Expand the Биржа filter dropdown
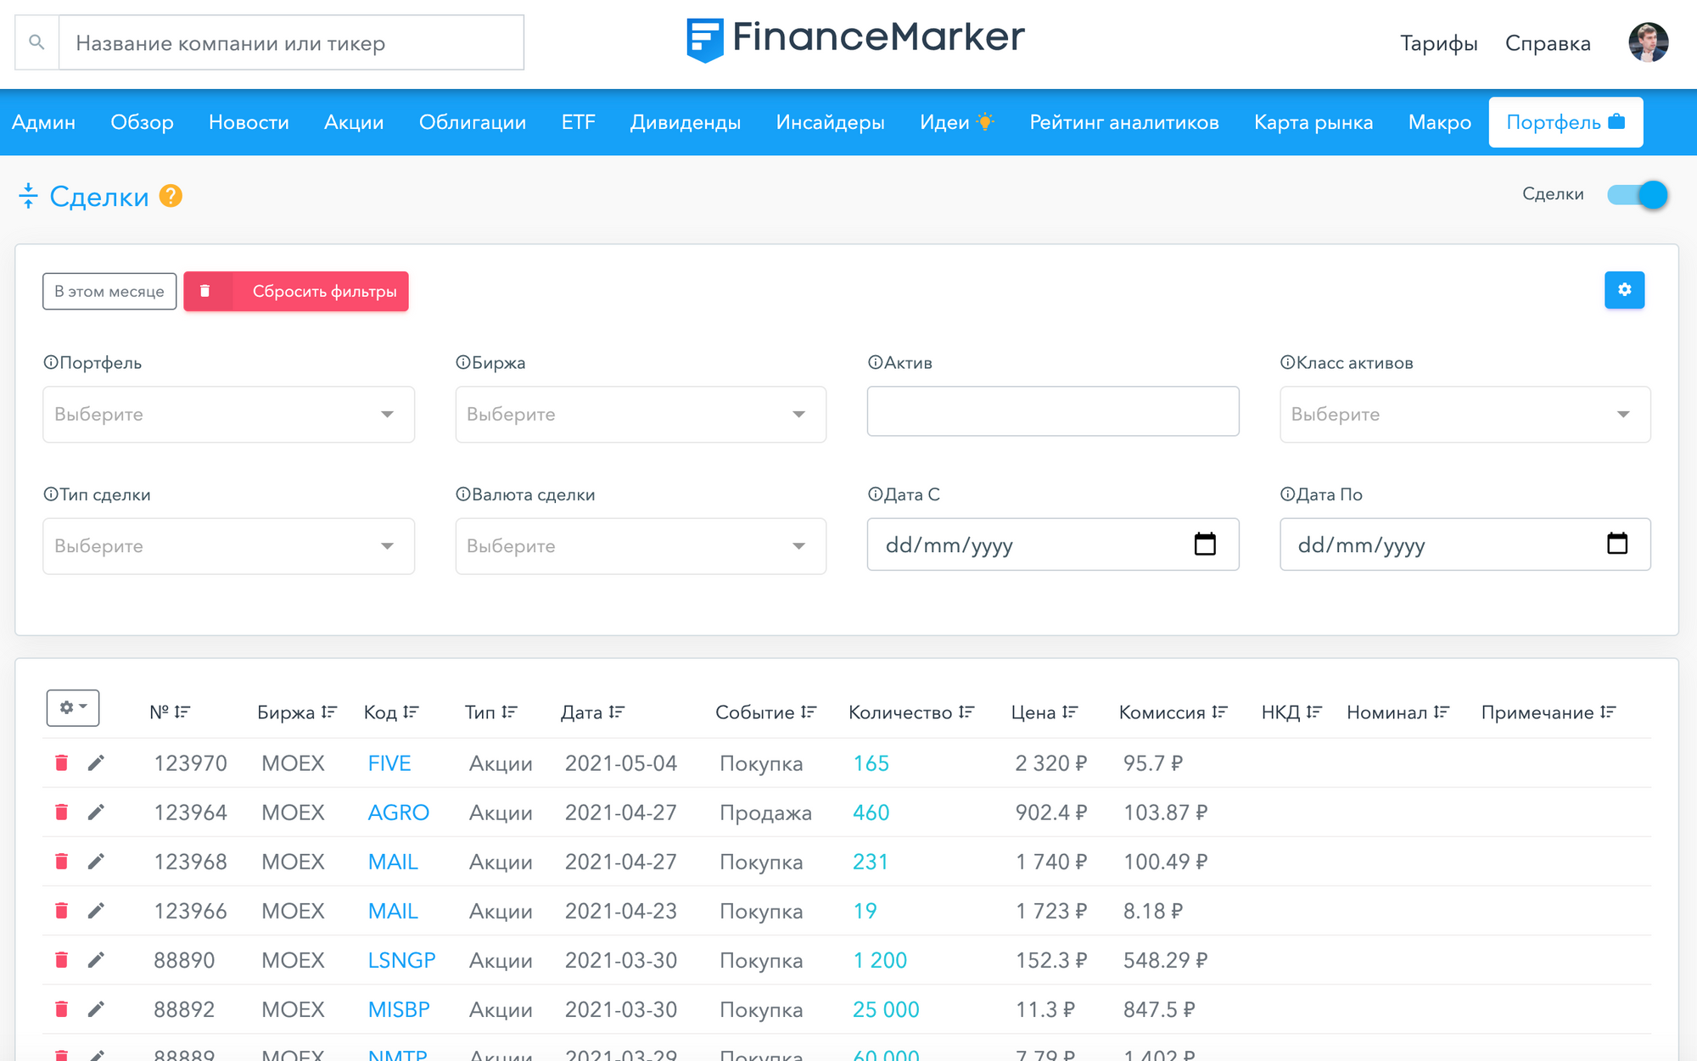Viewport: 1697px width, 1061px height. coord(641,414)
